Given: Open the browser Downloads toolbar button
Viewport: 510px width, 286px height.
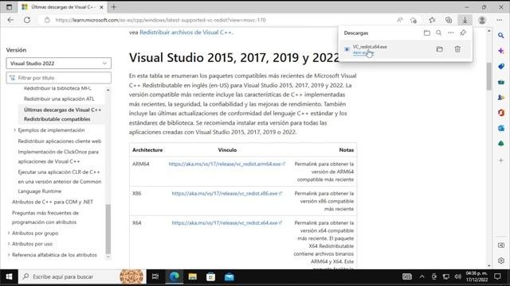Looking at the screenshot, I should (x=465, y=20).
